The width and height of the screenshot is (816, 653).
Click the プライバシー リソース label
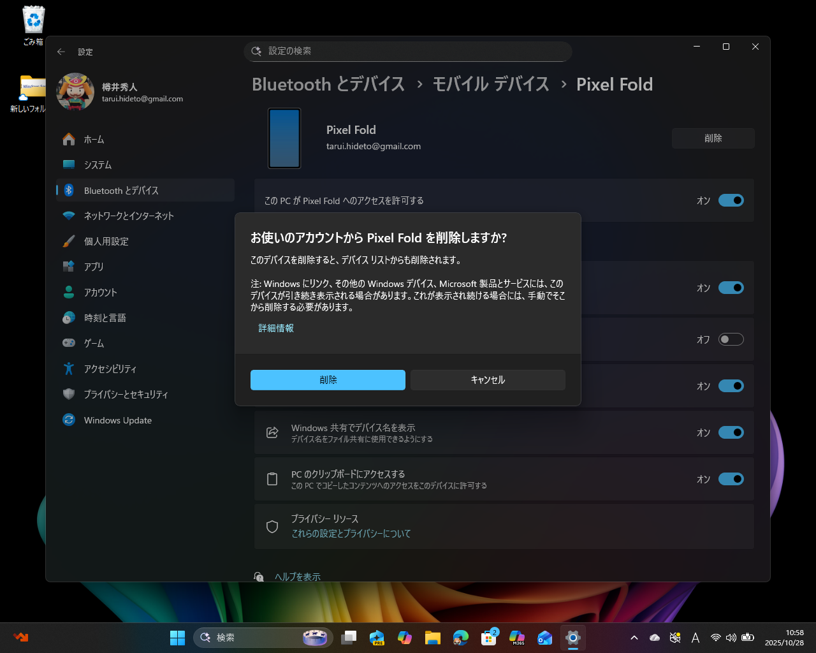pos(325,519)
